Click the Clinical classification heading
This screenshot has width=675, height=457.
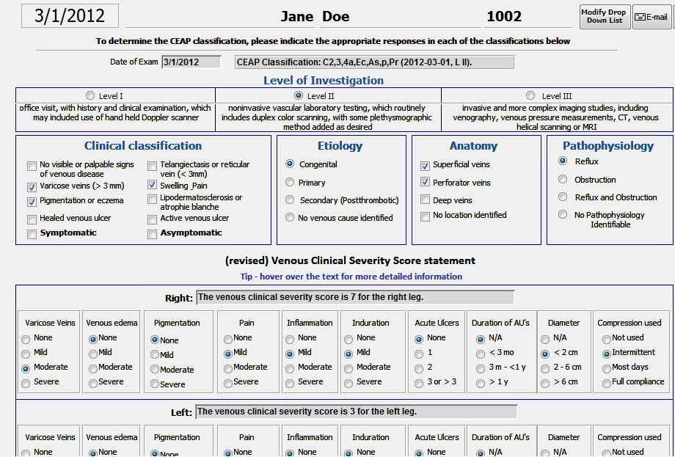(x=143, y=146)
